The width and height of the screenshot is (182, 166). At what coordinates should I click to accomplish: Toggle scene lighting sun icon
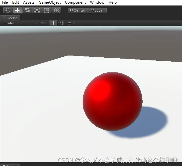point(53,23)
